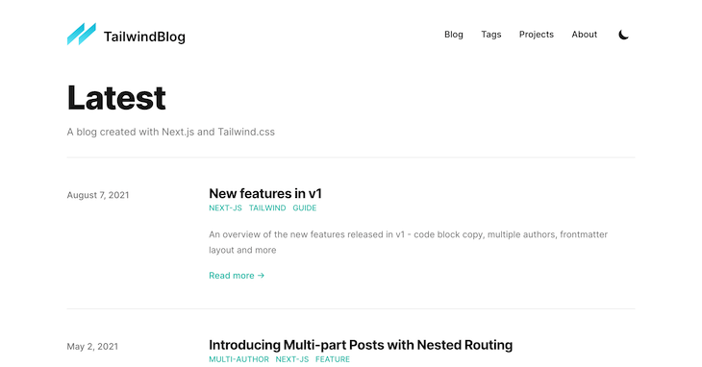Visit the About page
702x367 pixels.
tap(585, 35)
